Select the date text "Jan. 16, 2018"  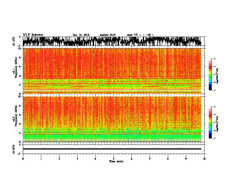pyautogui.click(x=81, y=35)
